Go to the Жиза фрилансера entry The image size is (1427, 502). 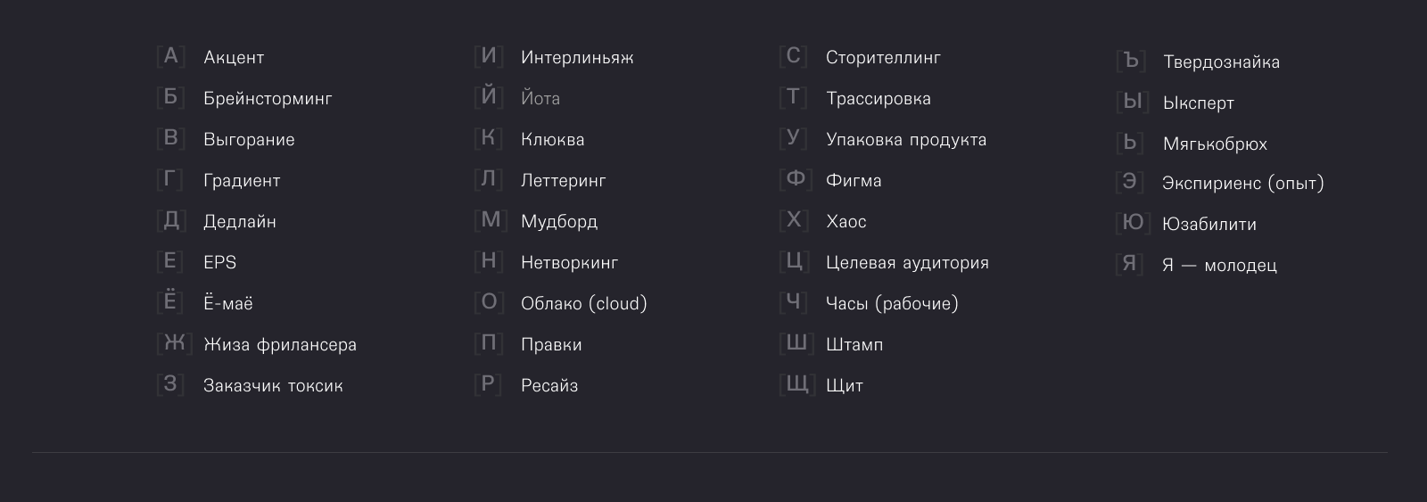coord(280,345)
